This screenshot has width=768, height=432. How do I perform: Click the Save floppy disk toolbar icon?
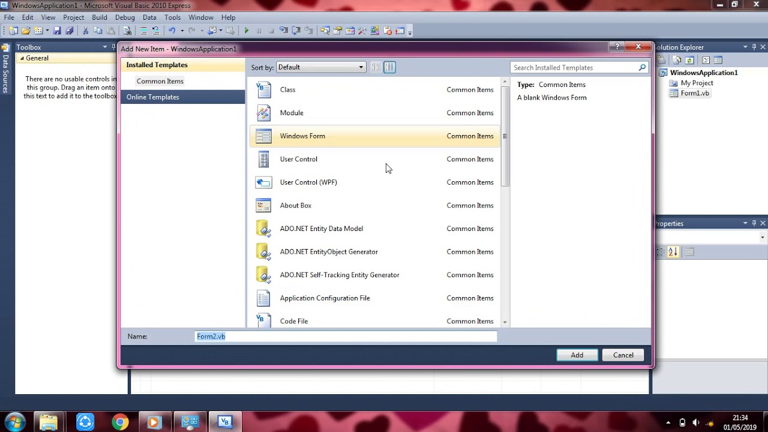point(57,31)
